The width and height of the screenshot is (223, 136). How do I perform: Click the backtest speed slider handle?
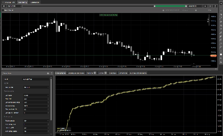[x=196, y=10]
